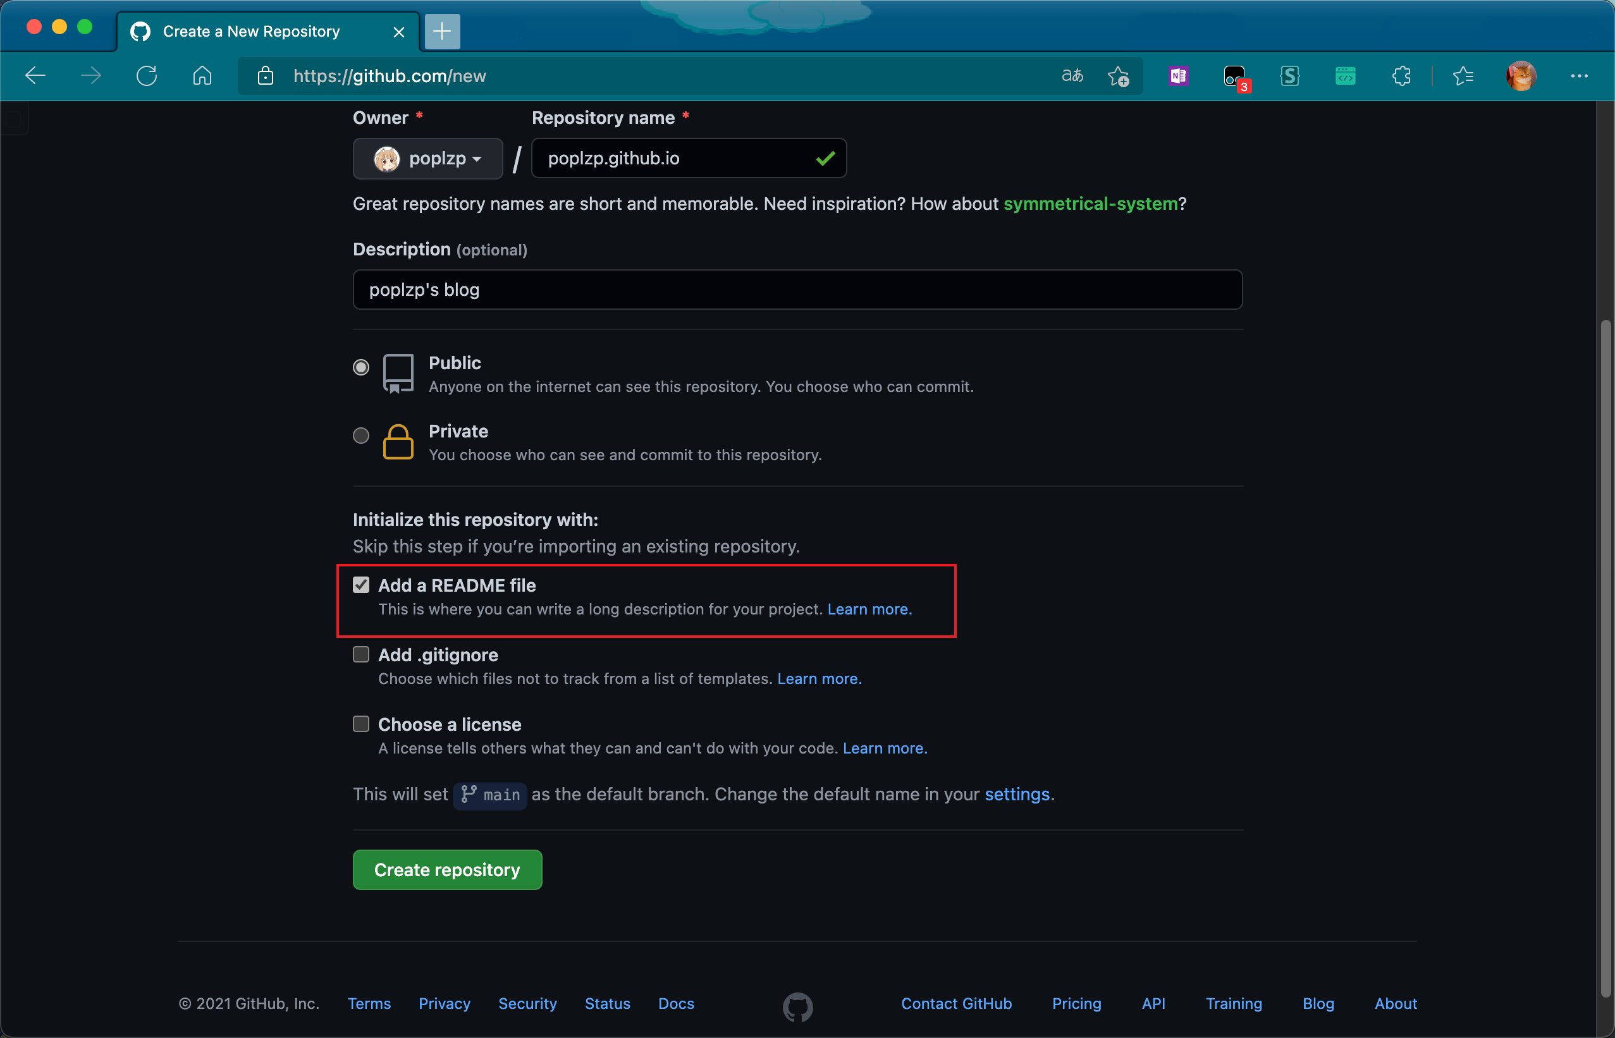The height and width of the screenshot is (1038, 1615).
Task: Select the Public radio button
Action: [x=361, y=367]
